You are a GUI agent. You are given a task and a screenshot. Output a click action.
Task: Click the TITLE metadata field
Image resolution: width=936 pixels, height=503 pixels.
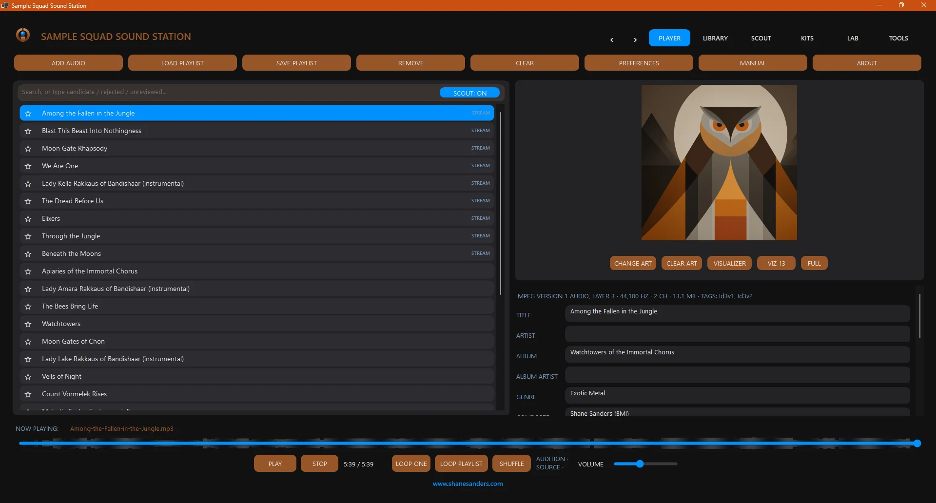[737, 313]
